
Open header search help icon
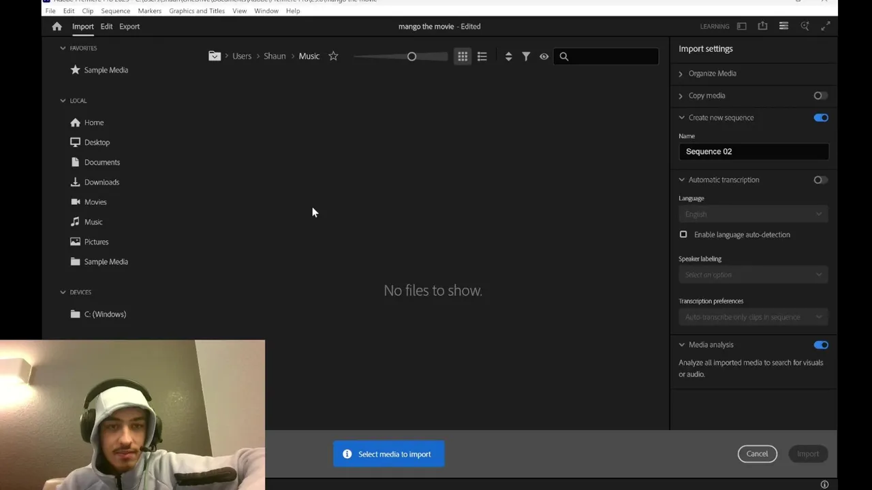click(805, 26)
